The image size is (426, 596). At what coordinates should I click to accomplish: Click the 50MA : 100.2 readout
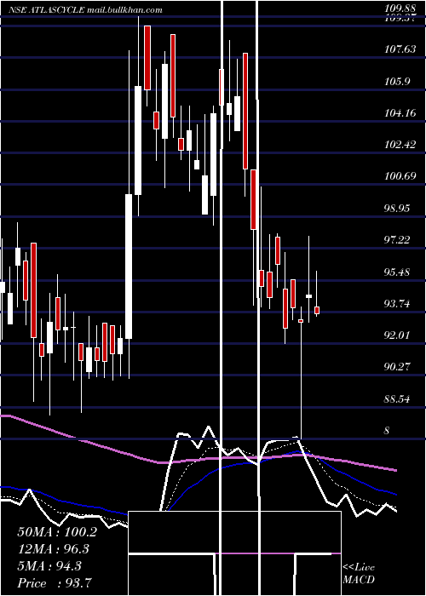pyautogui.click(x=57, y=532)
